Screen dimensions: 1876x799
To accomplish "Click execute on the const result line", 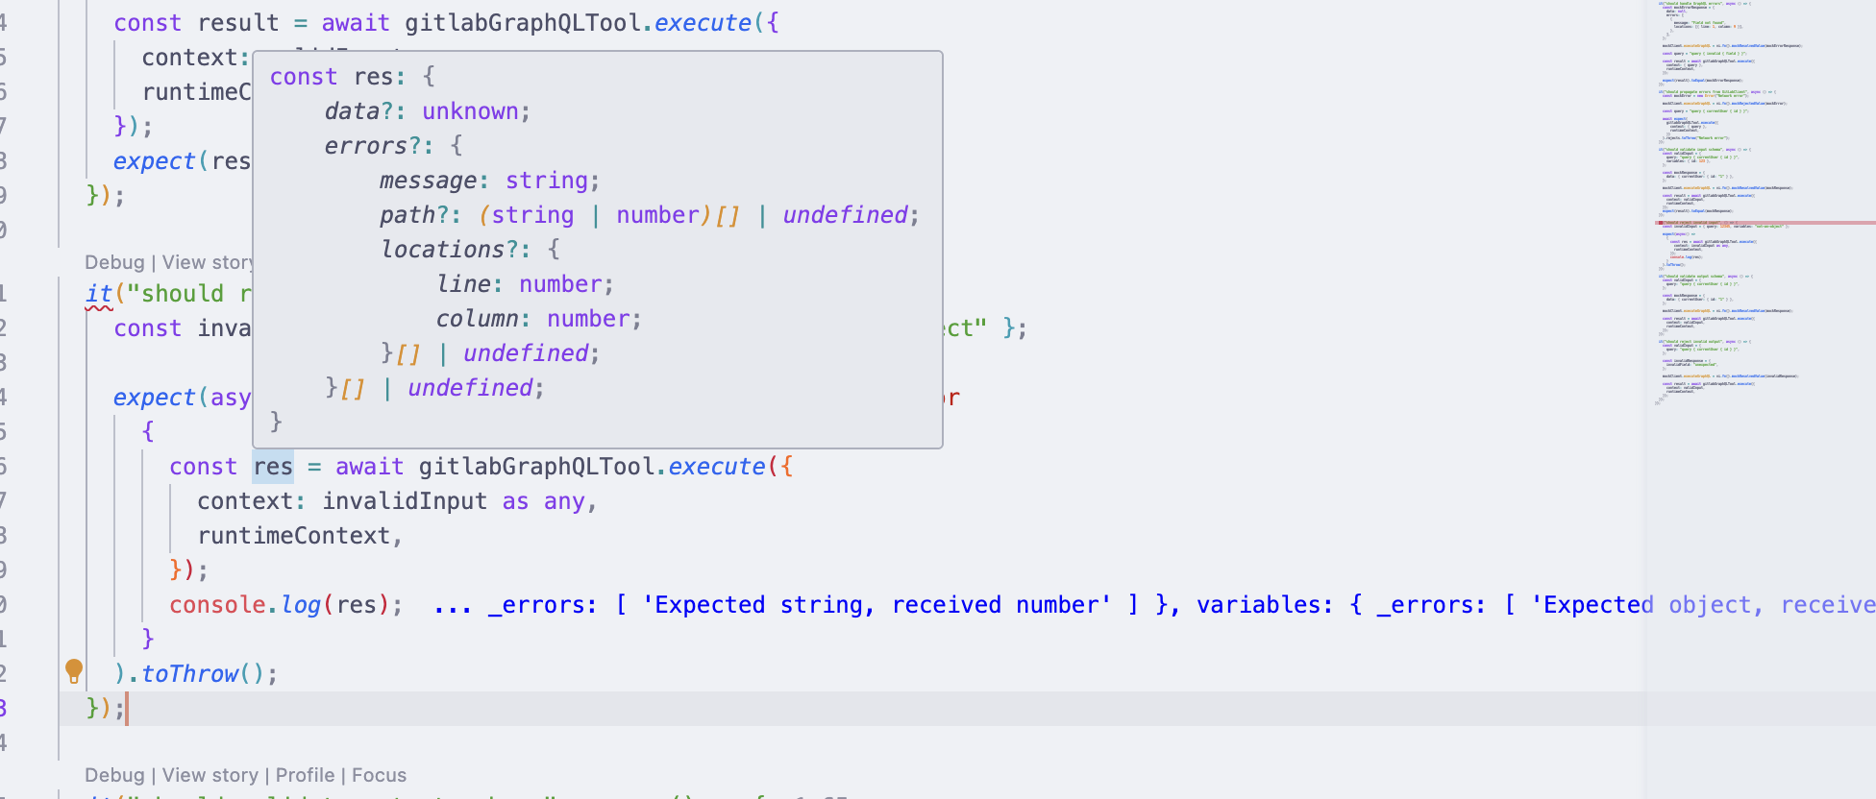I will point(703,23).
